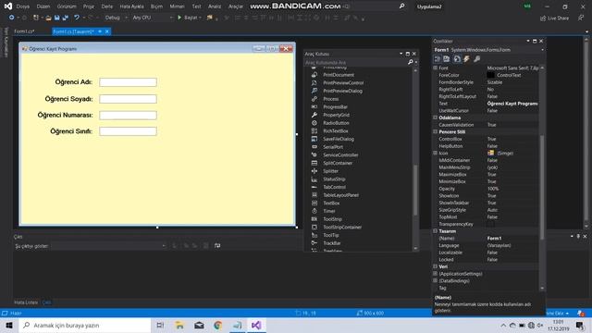Click the Öğrenci Adı text box on the form
The image size is (592, 333).
(x=128, y=82)
